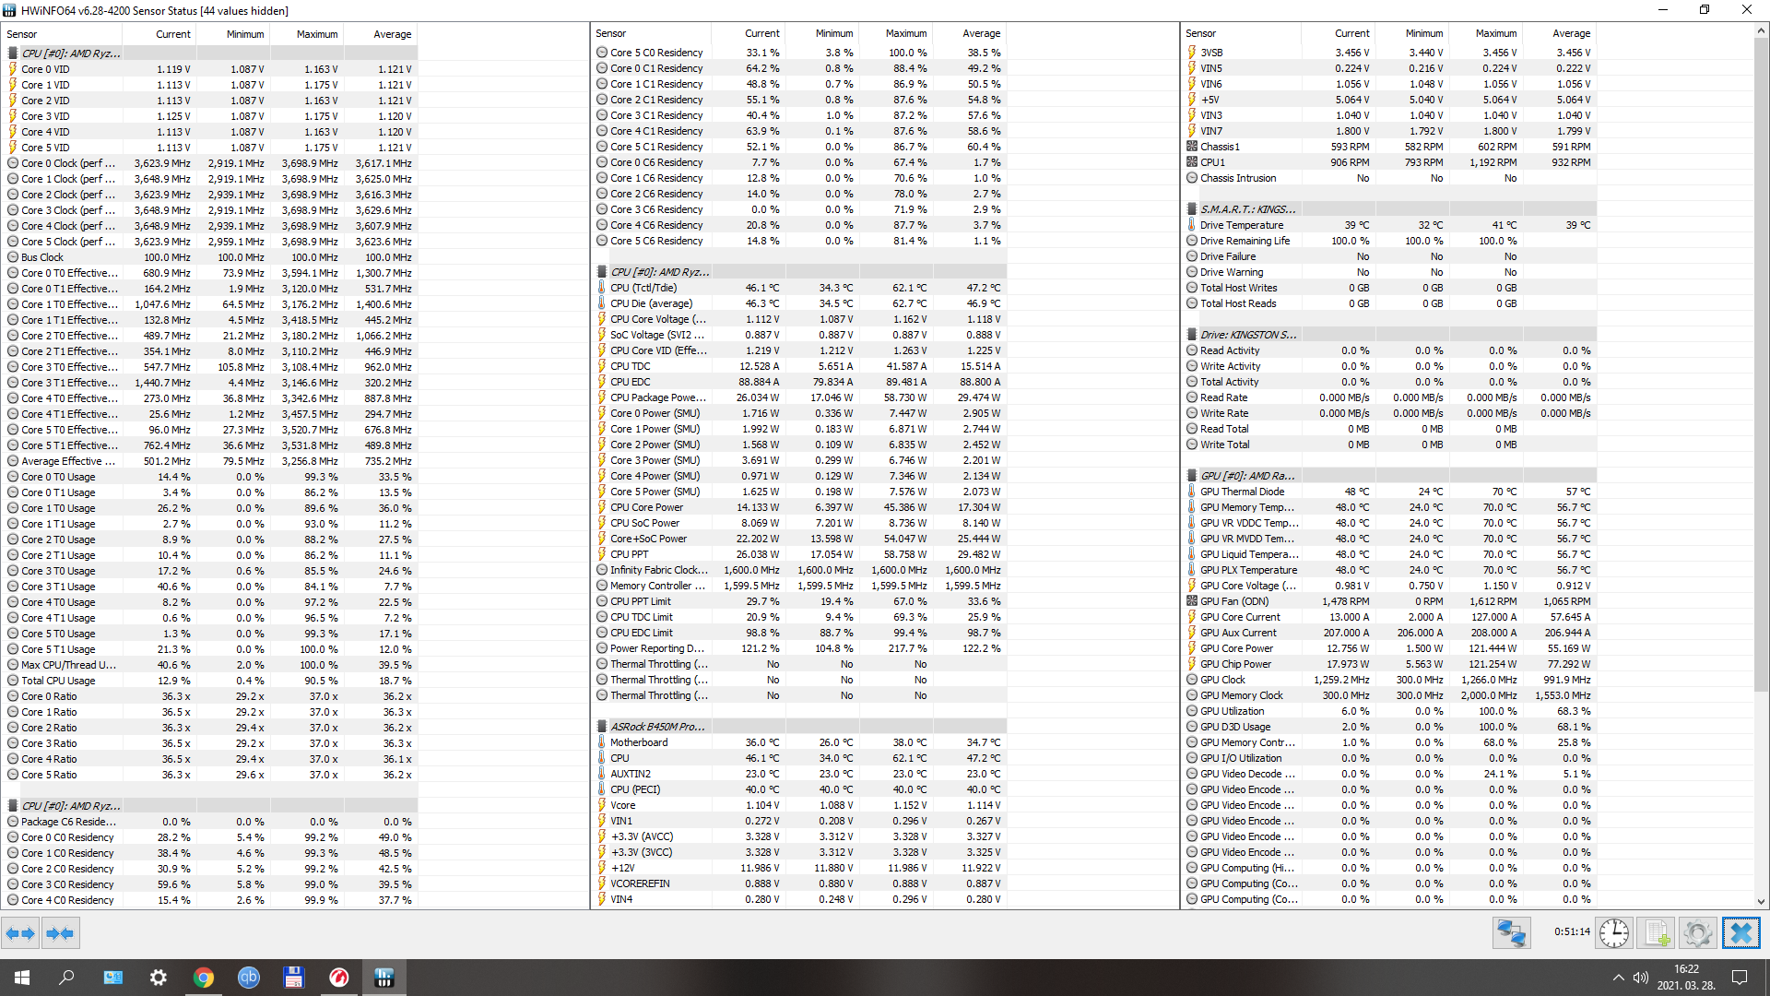This screenshot has height=996, width=1770.
Task: Click lightning icon beside +12V row
Action: (602, 868)
